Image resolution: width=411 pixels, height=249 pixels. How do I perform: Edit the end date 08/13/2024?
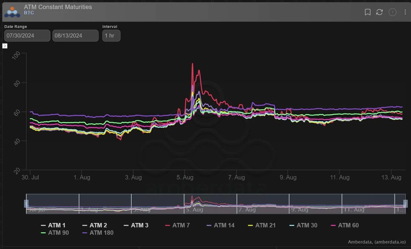(75, 36)
